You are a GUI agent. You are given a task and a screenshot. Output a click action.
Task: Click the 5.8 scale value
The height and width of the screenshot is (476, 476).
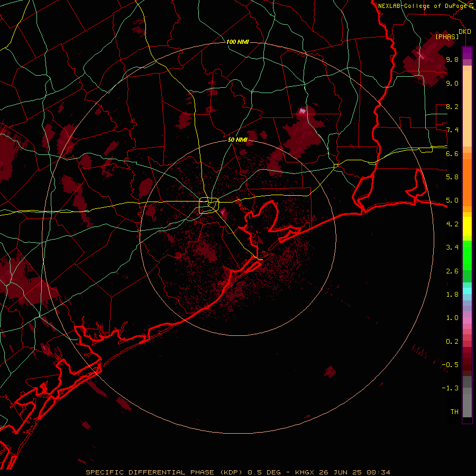[x=452, y=177]
